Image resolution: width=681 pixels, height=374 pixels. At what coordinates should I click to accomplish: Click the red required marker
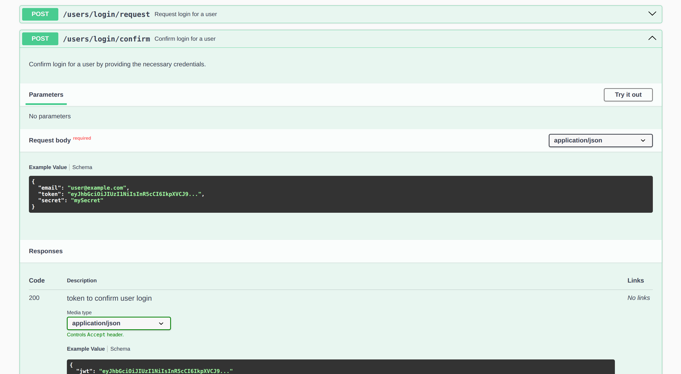click(82, 138)
